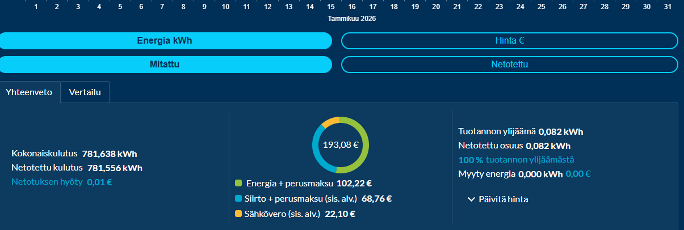This screenshot has height=230, width=684.
Task: Select day 31 on the timeline
Action: click(668, 7)
